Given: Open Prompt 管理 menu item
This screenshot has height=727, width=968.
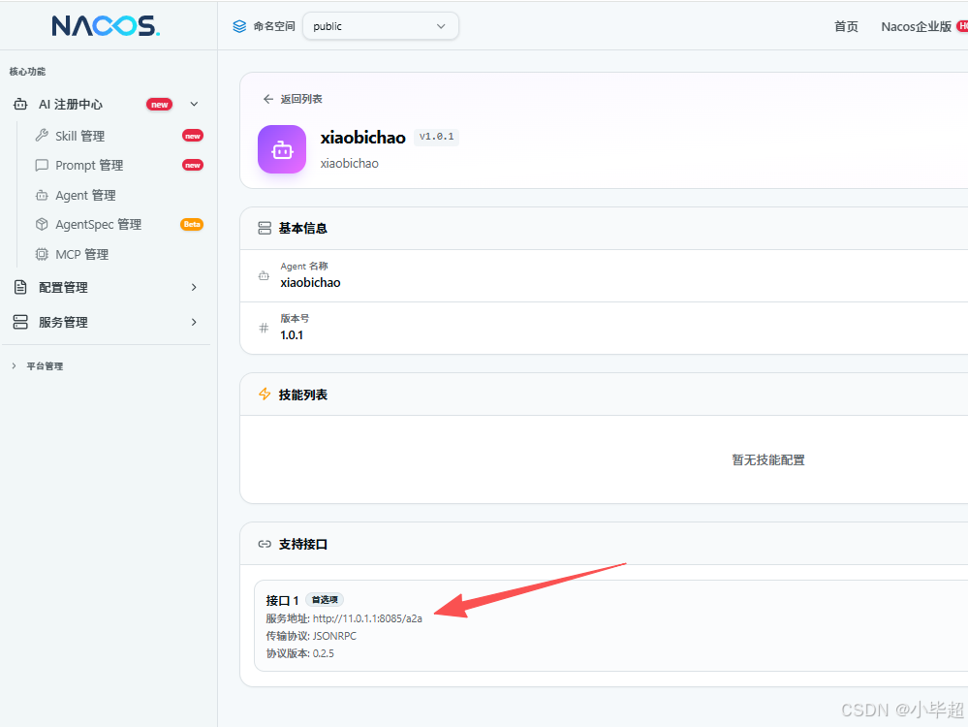Looking at the screenshot, I should click(89, 166).
